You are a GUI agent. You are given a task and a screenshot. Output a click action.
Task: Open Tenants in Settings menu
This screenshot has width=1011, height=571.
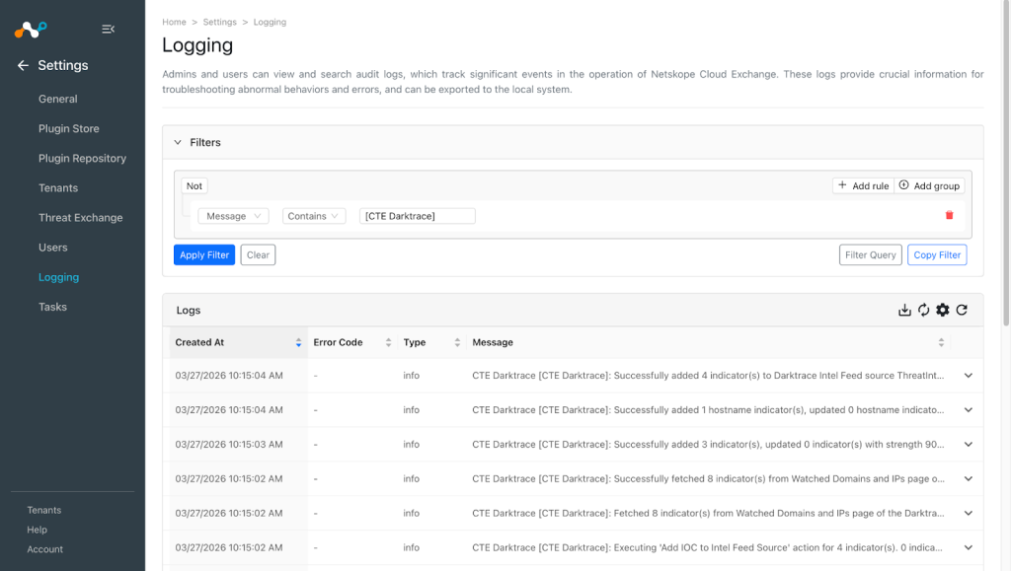pyautogui.click(x=58, y=188)
